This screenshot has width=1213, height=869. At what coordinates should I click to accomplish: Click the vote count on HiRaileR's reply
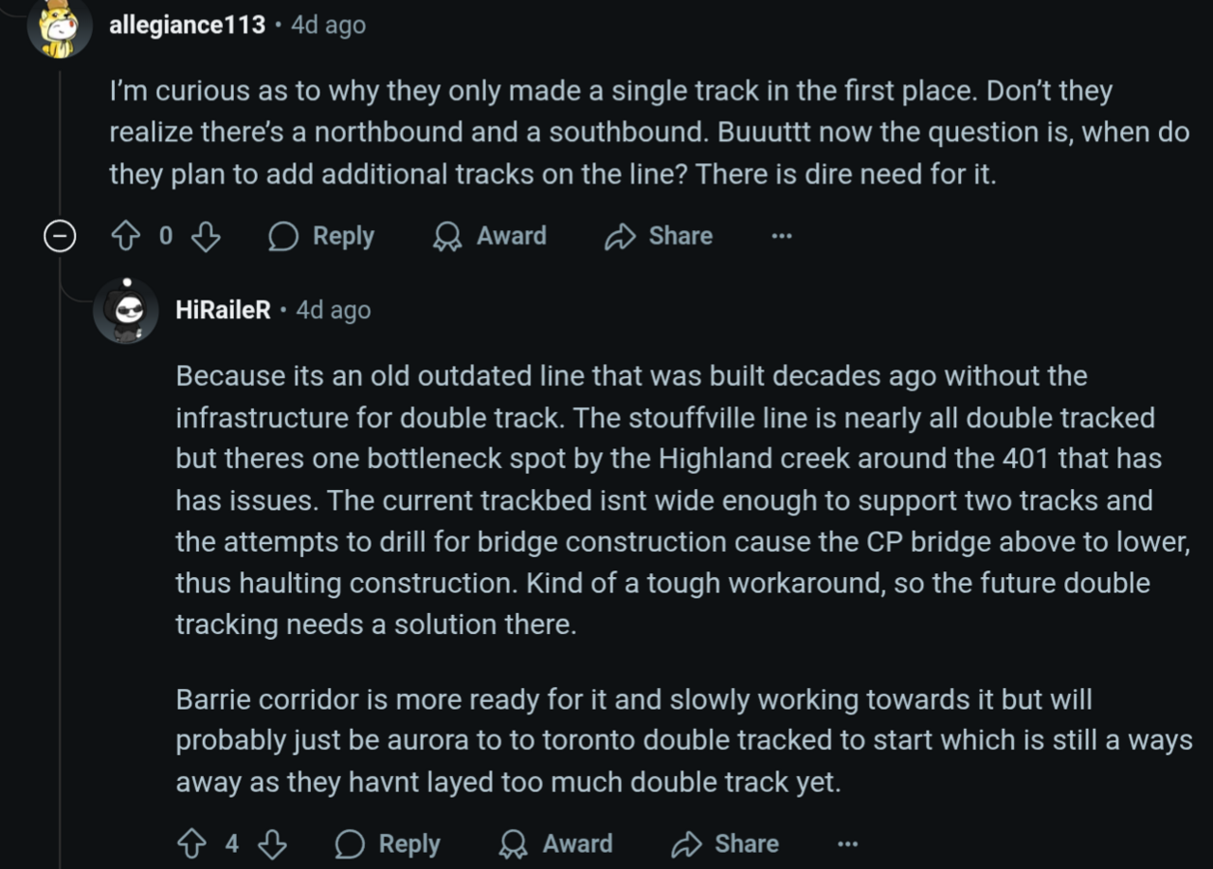coord(234,843)
